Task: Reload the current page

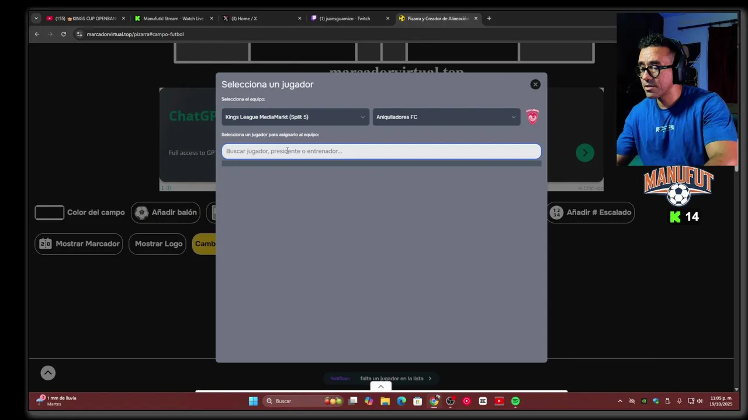Action: click(x=64, y=34)
